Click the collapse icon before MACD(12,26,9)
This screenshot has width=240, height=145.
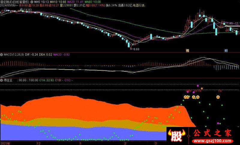point(2,55)
